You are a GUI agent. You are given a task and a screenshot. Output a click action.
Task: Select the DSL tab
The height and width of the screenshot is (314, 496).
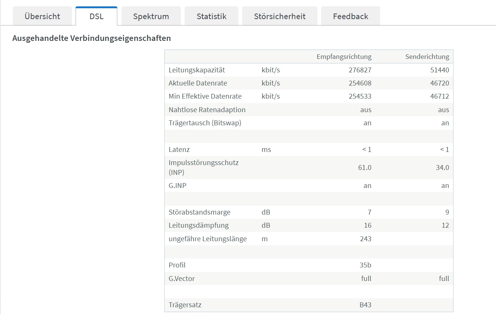(x=96, y=17)
